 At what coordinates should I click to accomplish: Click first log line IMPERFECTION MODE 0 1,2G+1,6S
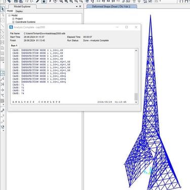pos(37,50)
